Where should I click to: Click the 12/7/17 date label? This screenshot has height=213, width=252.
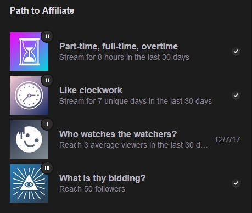[x=227, y=139]
